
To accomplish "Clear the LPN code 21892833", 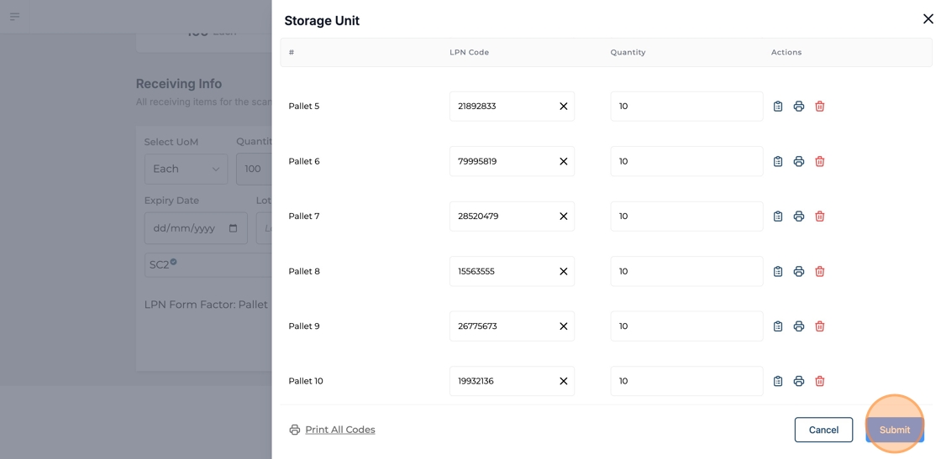I will [x=563, y=107].
